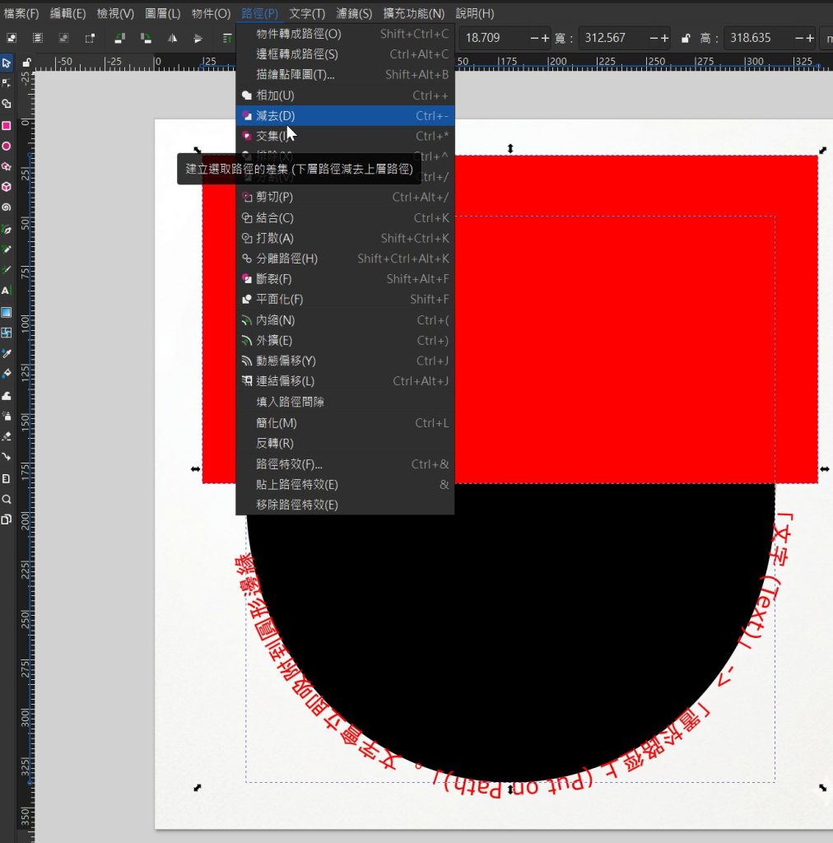Select the Rectangle tool in toolbox

pos(7,125)
